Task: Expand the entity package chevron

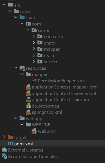Action: coord(34,43)
